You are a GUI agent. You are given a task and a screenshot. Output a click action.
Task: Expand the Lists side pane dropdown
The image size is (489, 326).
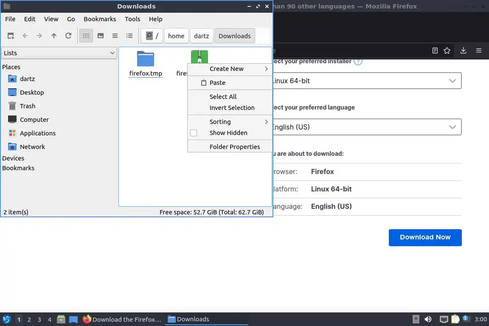(x=59, y=53)
